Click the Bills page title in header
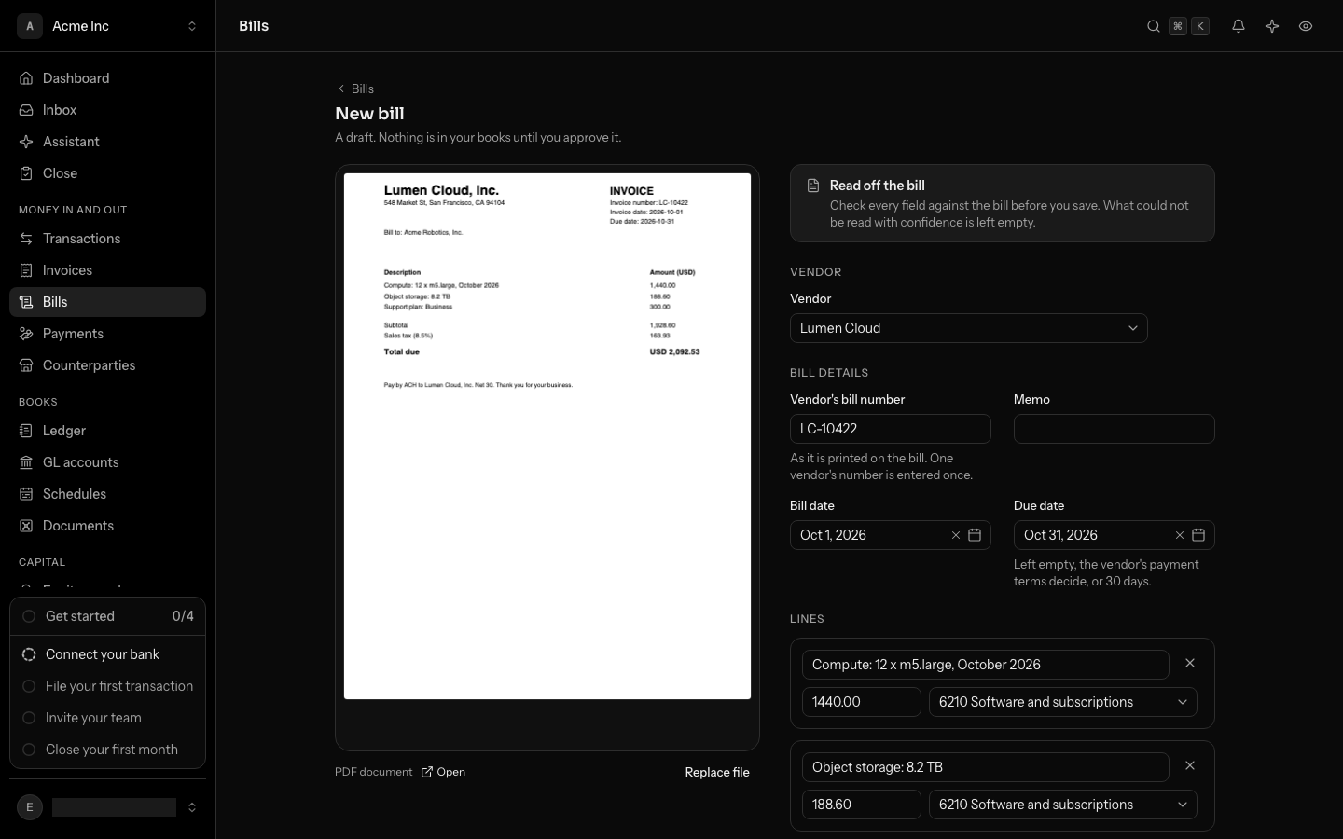The width and height of the screenshot is (1343, 839). tap(254, 26)
